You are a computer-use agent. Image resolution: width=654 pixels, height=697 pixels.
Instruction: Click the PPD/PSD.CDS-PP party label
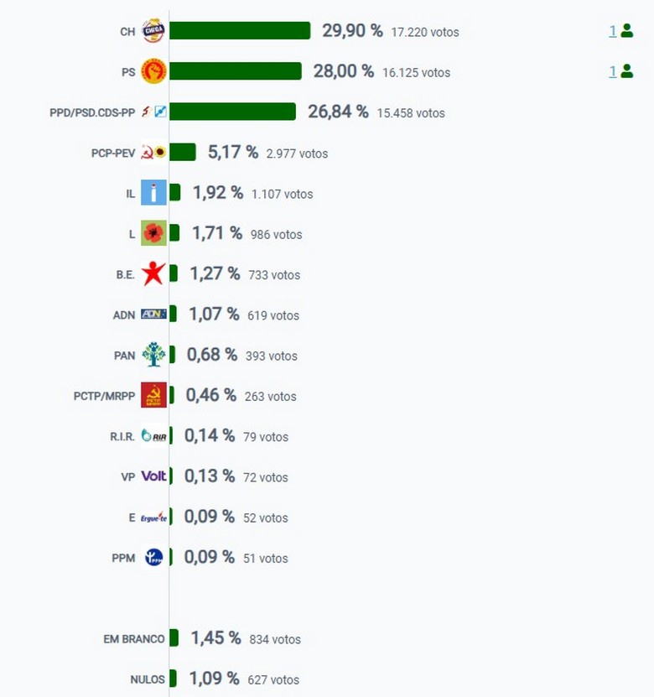tap(92, 113)
